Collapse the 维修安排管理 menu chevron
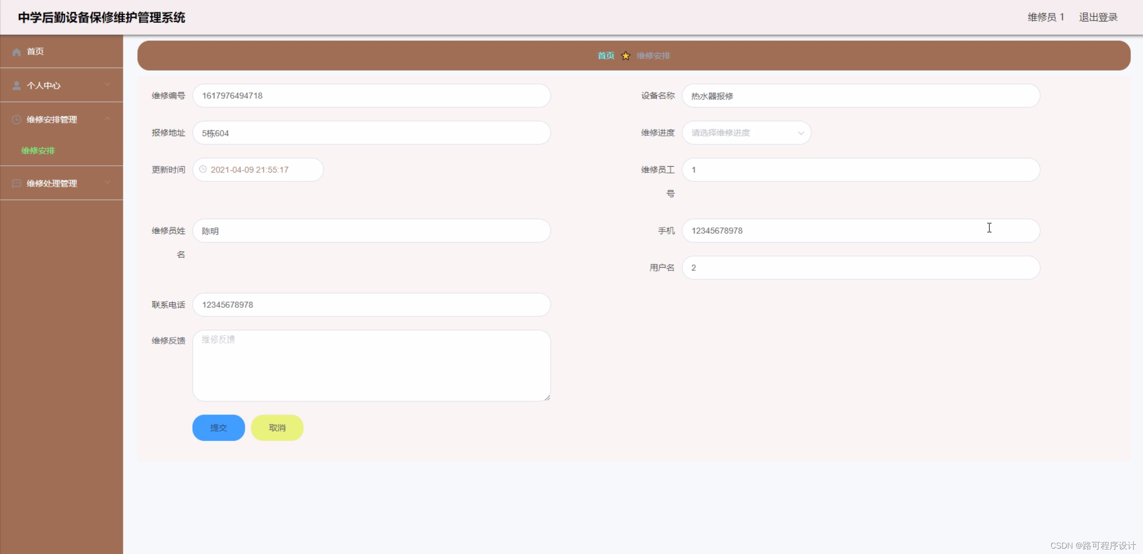The image size is (1143, 554). (x=107, y=119)
